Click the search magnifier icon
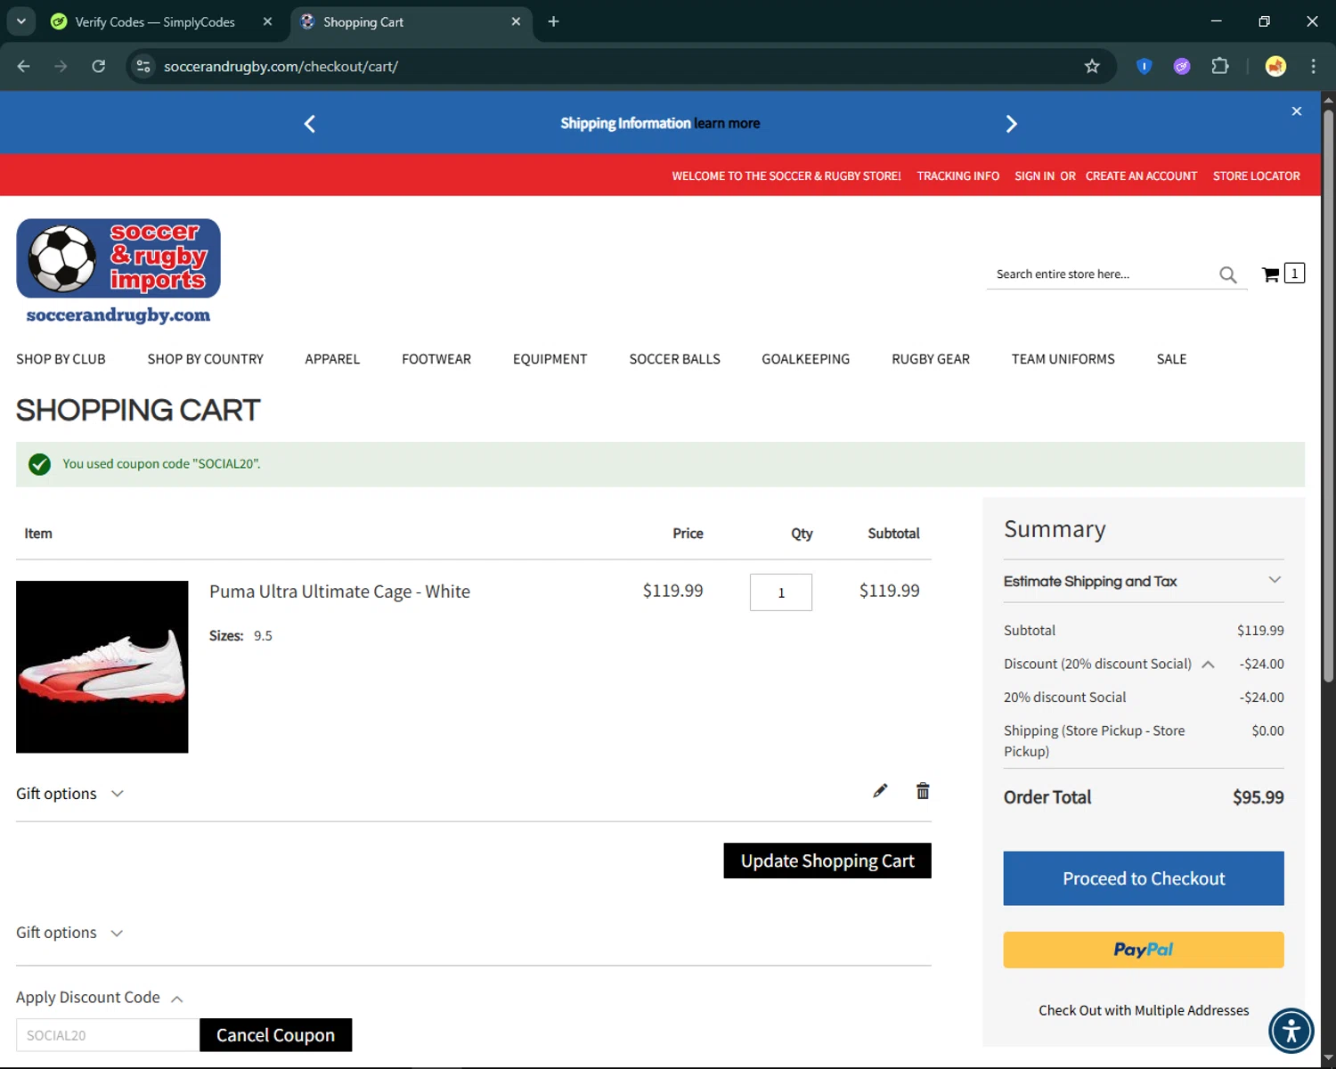 click(x=1228, y=275)
